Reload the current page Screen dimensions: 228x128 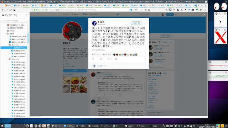coord(10,10)
